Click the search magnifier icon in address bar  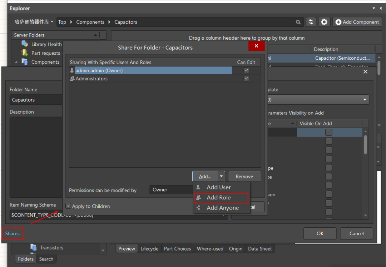[x=298, y=22]
